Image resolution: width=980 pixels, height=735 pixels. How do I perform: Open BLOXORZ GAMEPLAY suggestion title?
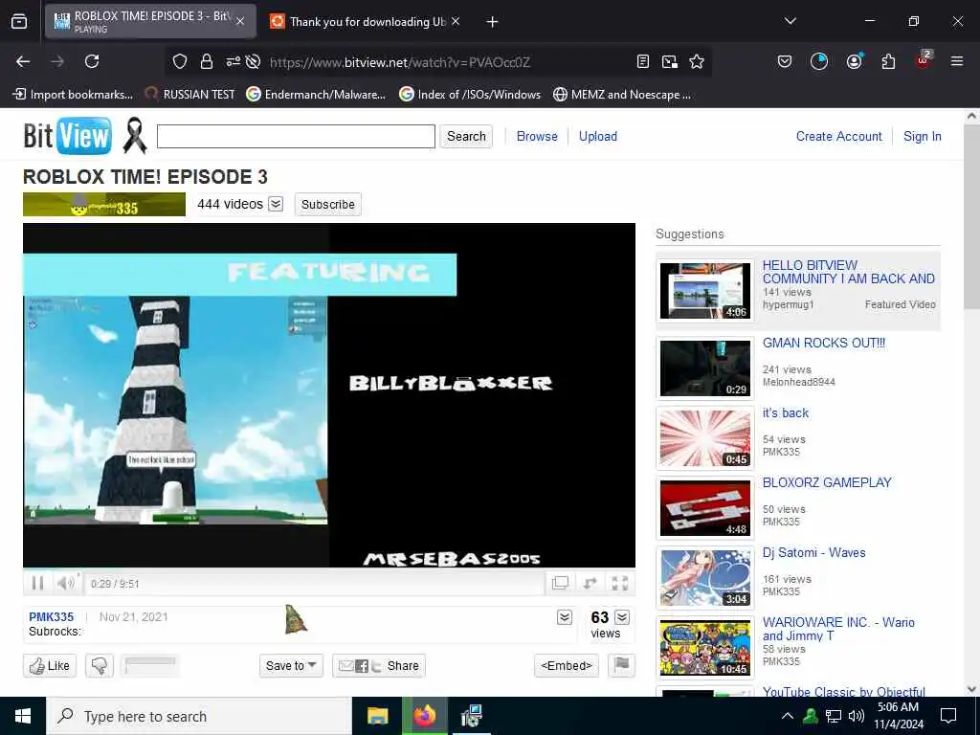(x=827, y=482)
